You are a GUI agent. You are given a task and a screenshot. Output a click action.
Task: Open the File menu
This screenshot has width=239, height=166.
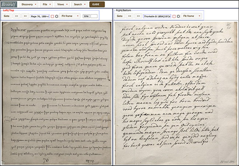coord(46,4)
